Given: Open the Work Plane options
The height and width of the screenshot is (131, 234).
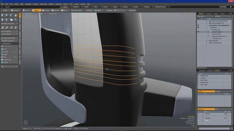Looking at the screenshot, I should click(x=131, y=11).
